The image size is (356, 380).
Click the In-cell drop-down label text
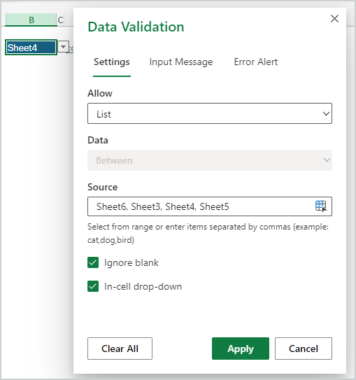tap(143, 286)
